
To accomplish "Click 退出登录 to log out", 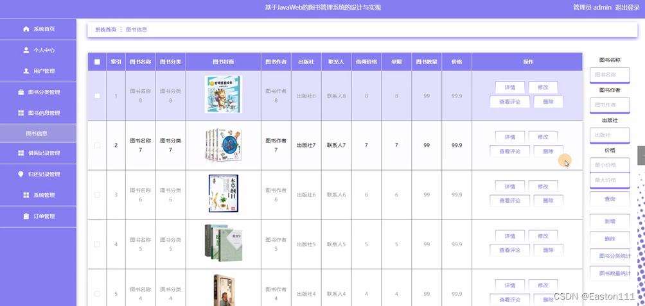I will 627,8.
